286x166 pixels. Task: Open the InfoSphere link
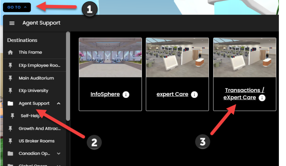(x=105, y=94)
